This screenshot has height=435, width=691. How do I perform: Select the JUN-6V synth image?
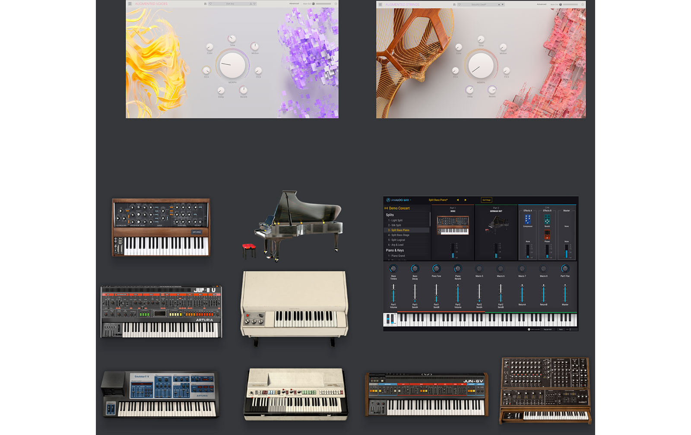pyautogui.click(x=426, y=395)
